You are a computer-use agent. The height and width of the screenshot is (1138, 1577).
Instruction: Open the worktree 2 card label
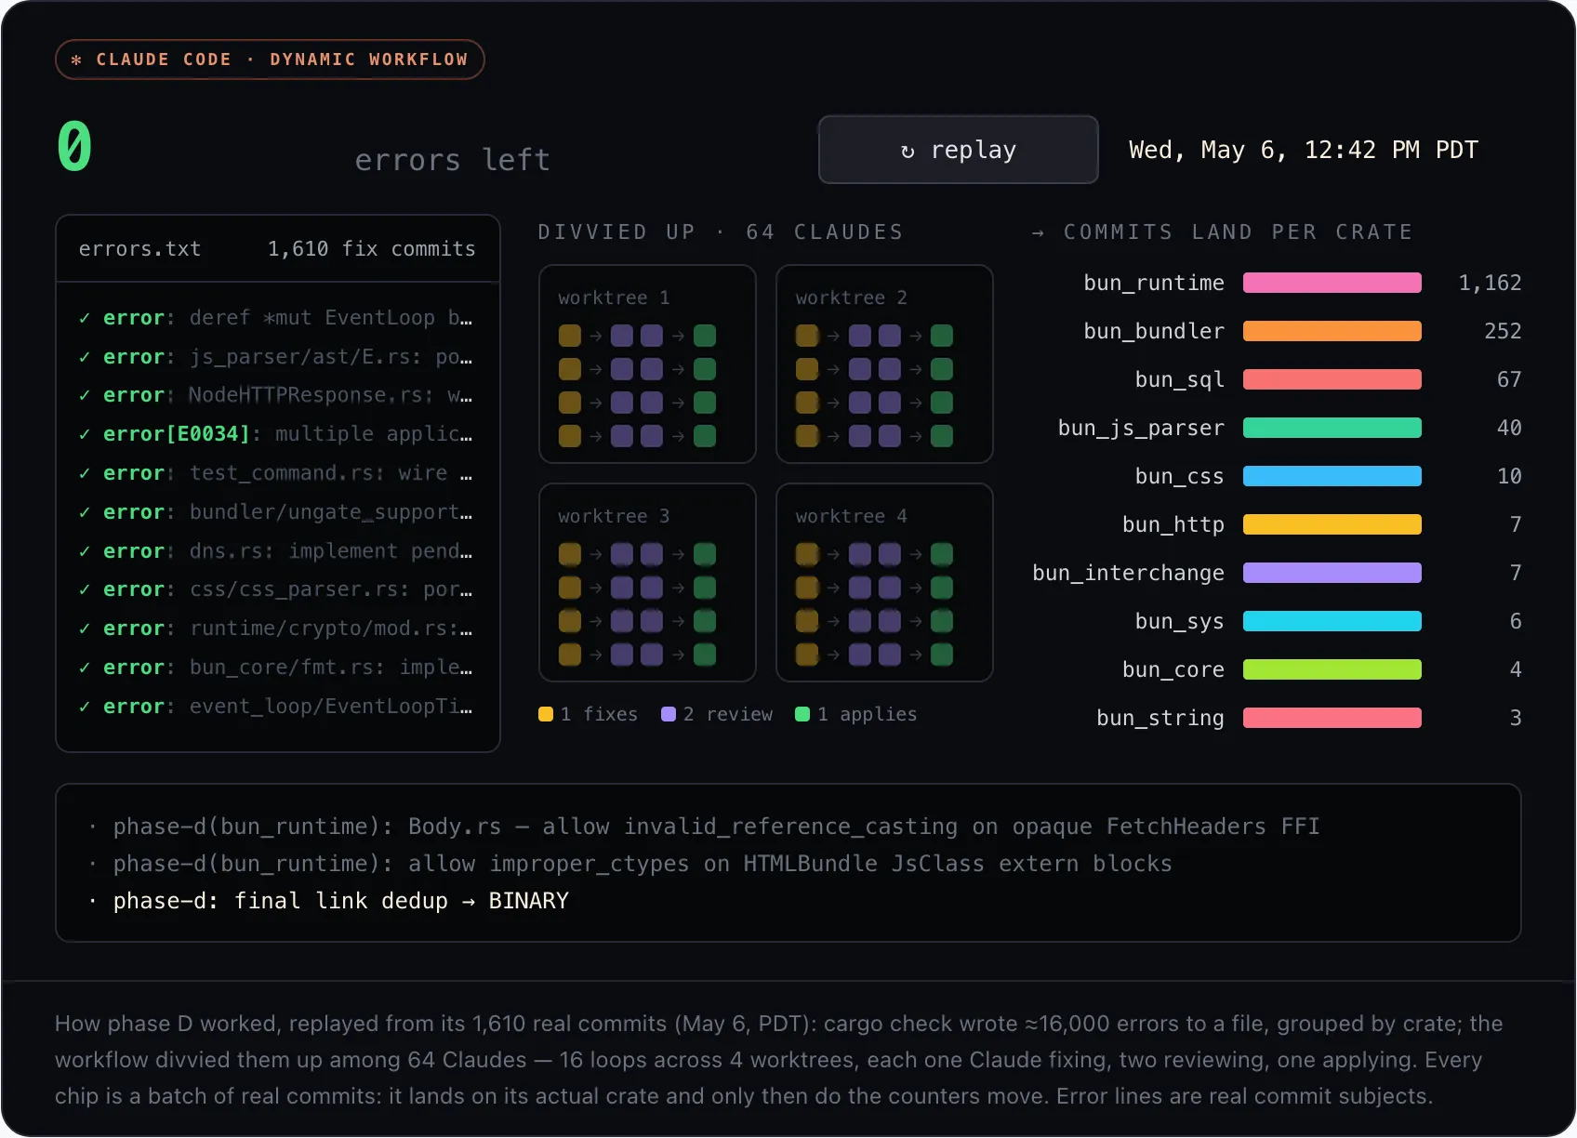coord(851,298)
